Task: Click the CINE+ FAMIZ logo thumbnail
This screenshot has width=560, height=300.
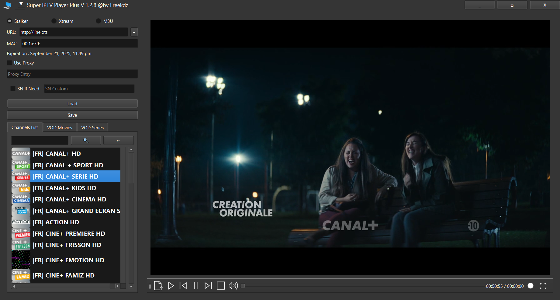Action: (21, 275)
